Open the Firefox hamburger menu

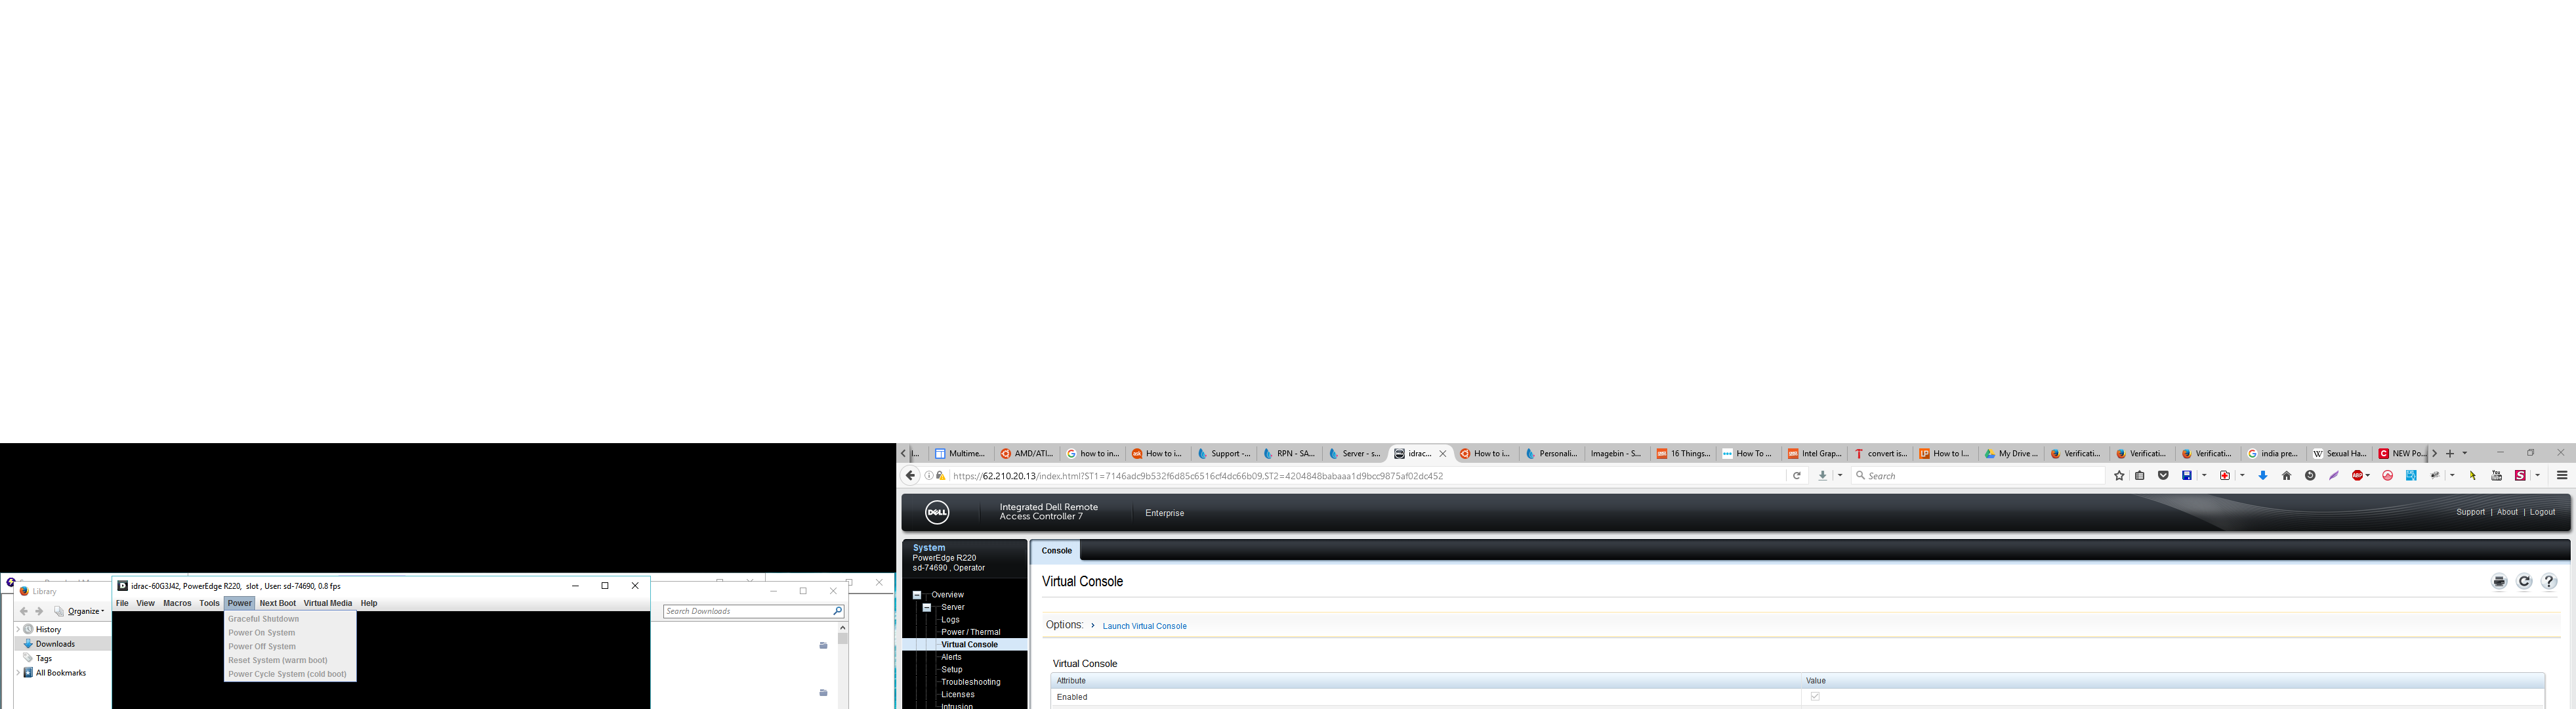tap(2562, 476)
